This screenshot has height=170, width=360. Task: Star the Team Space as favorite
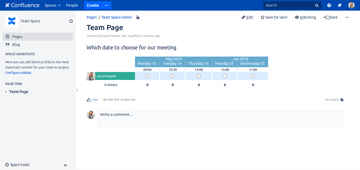point(71,21)
